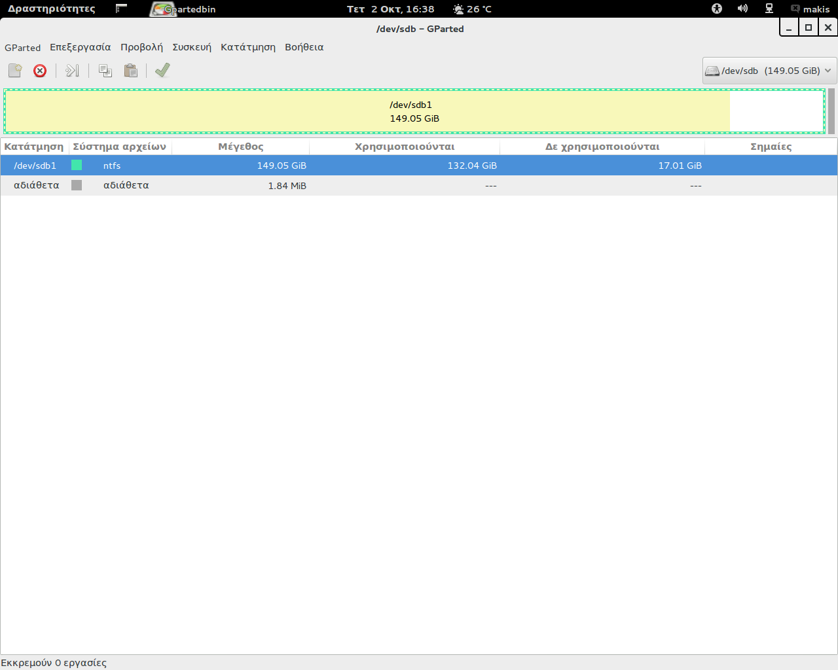Image resolution: width=838 pixels, height=670 pixels.
Task: Click the Δε χρησιμοποιούνται column header
Action: click(x=602, y=147)
